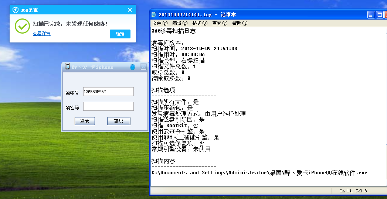
Task: Click the 360 shield logo icon
Action: point(16,10)
